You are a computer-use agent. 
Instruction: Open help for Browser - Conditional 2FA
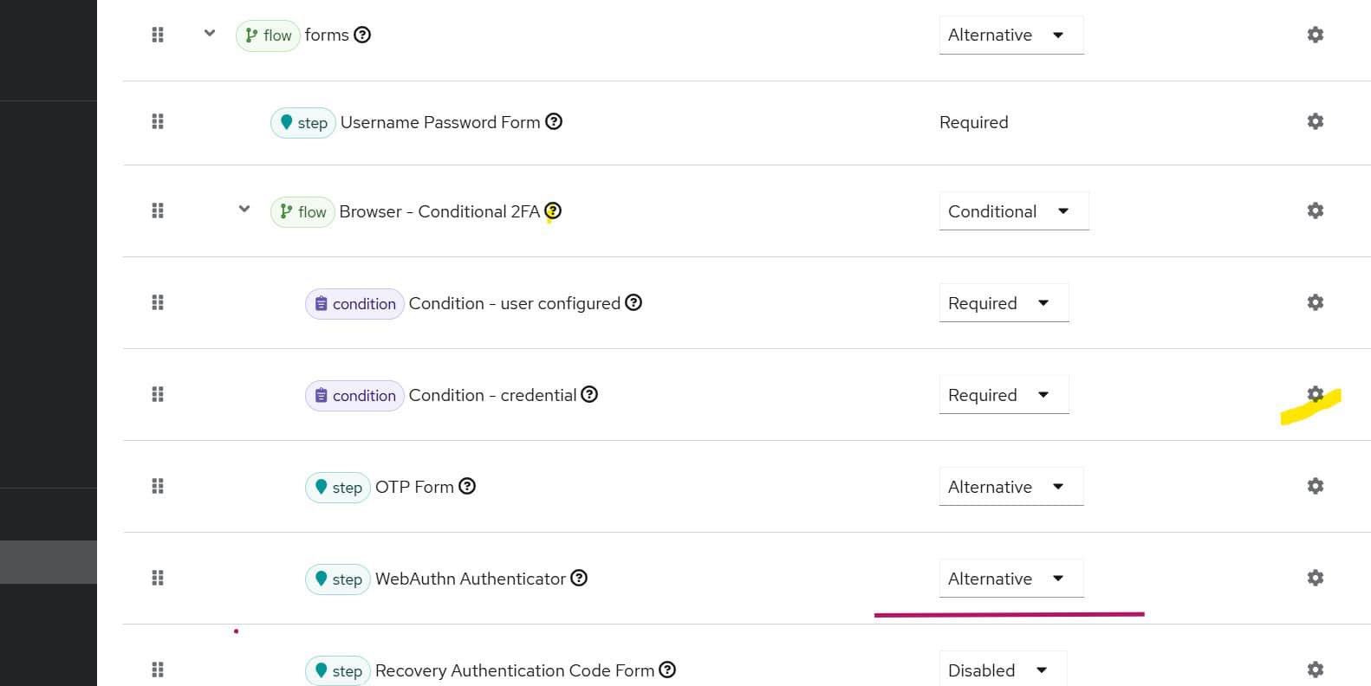(x=553, y=210)
